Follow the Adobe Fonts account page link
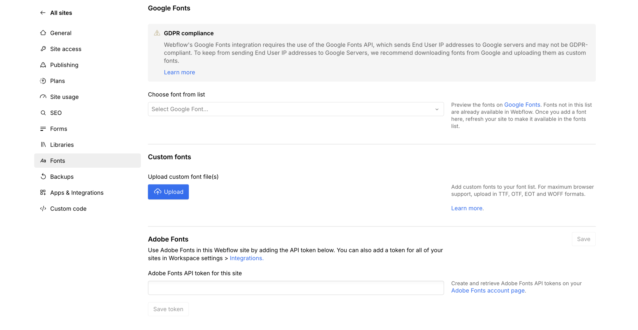Viewport: 638px width, 330px height. coord(488,291)
